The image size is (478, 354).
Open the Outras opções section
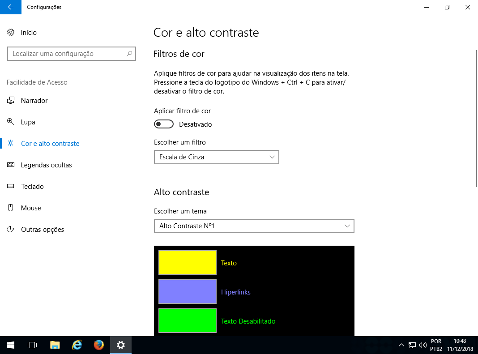[43, 230]
